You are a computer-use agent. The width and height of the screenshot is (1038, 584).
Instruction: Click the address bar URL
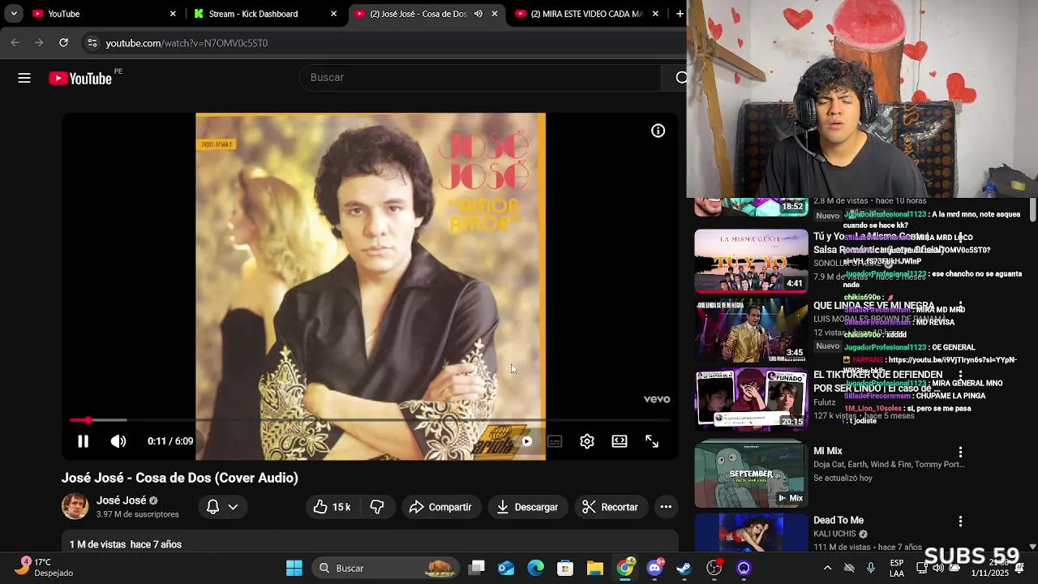point(187,43)
